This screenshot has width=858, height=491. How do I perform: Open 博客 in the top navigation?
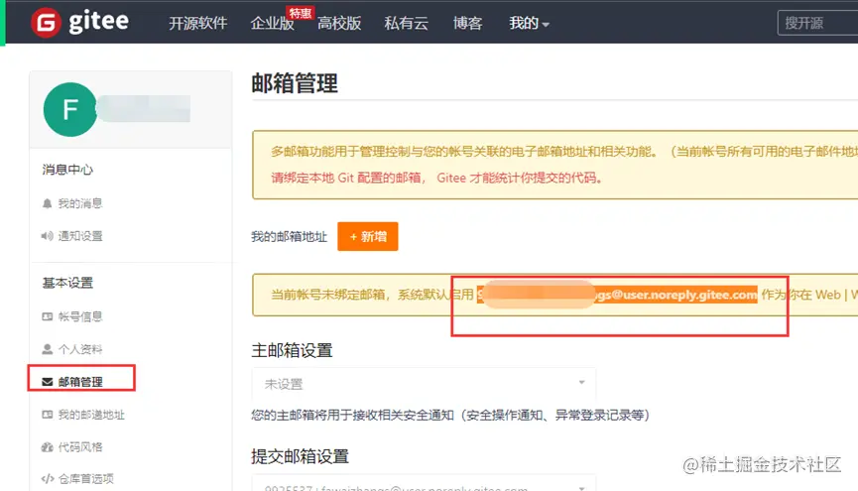467,23
